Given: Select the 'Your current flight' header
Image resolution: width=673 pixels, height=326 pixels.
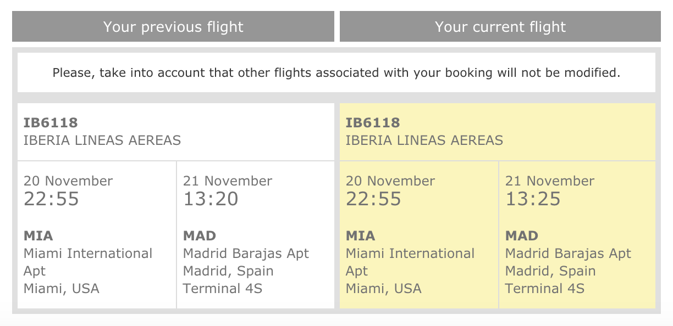Looking at the screenshot, I should click(500, 27).
